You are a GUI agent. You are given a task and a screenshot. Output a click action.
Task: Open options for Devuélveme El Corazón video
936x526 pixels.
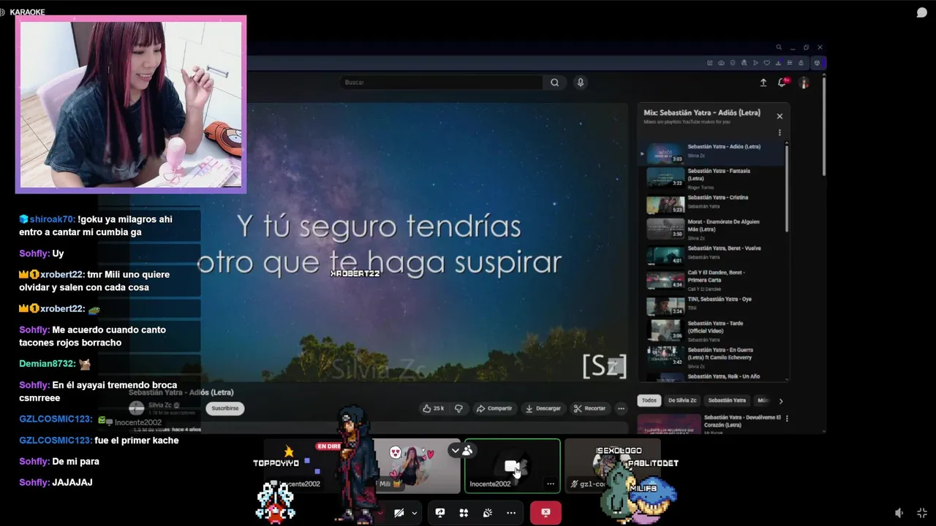point(787,419)
